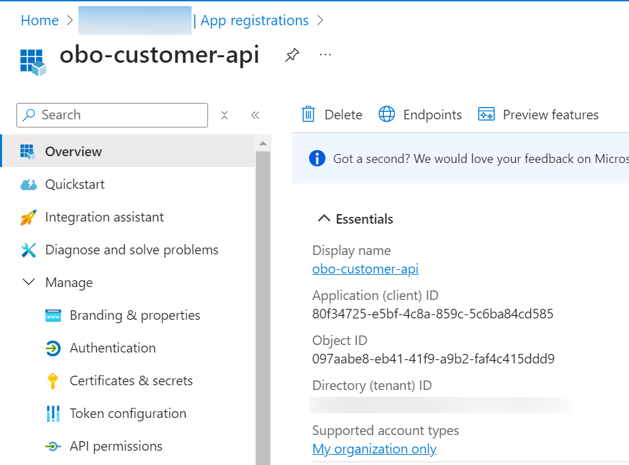The image size is (629, 465).
Task: Click the Manage section label
Action: click(x=69, y=282)
